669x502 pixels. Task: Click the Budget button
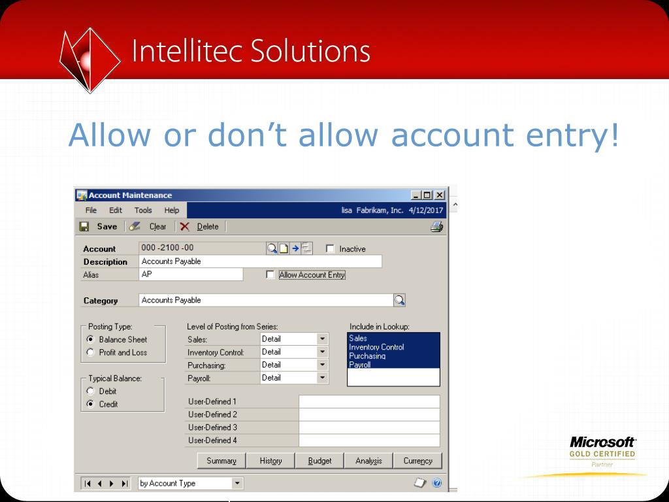(319, 461)
